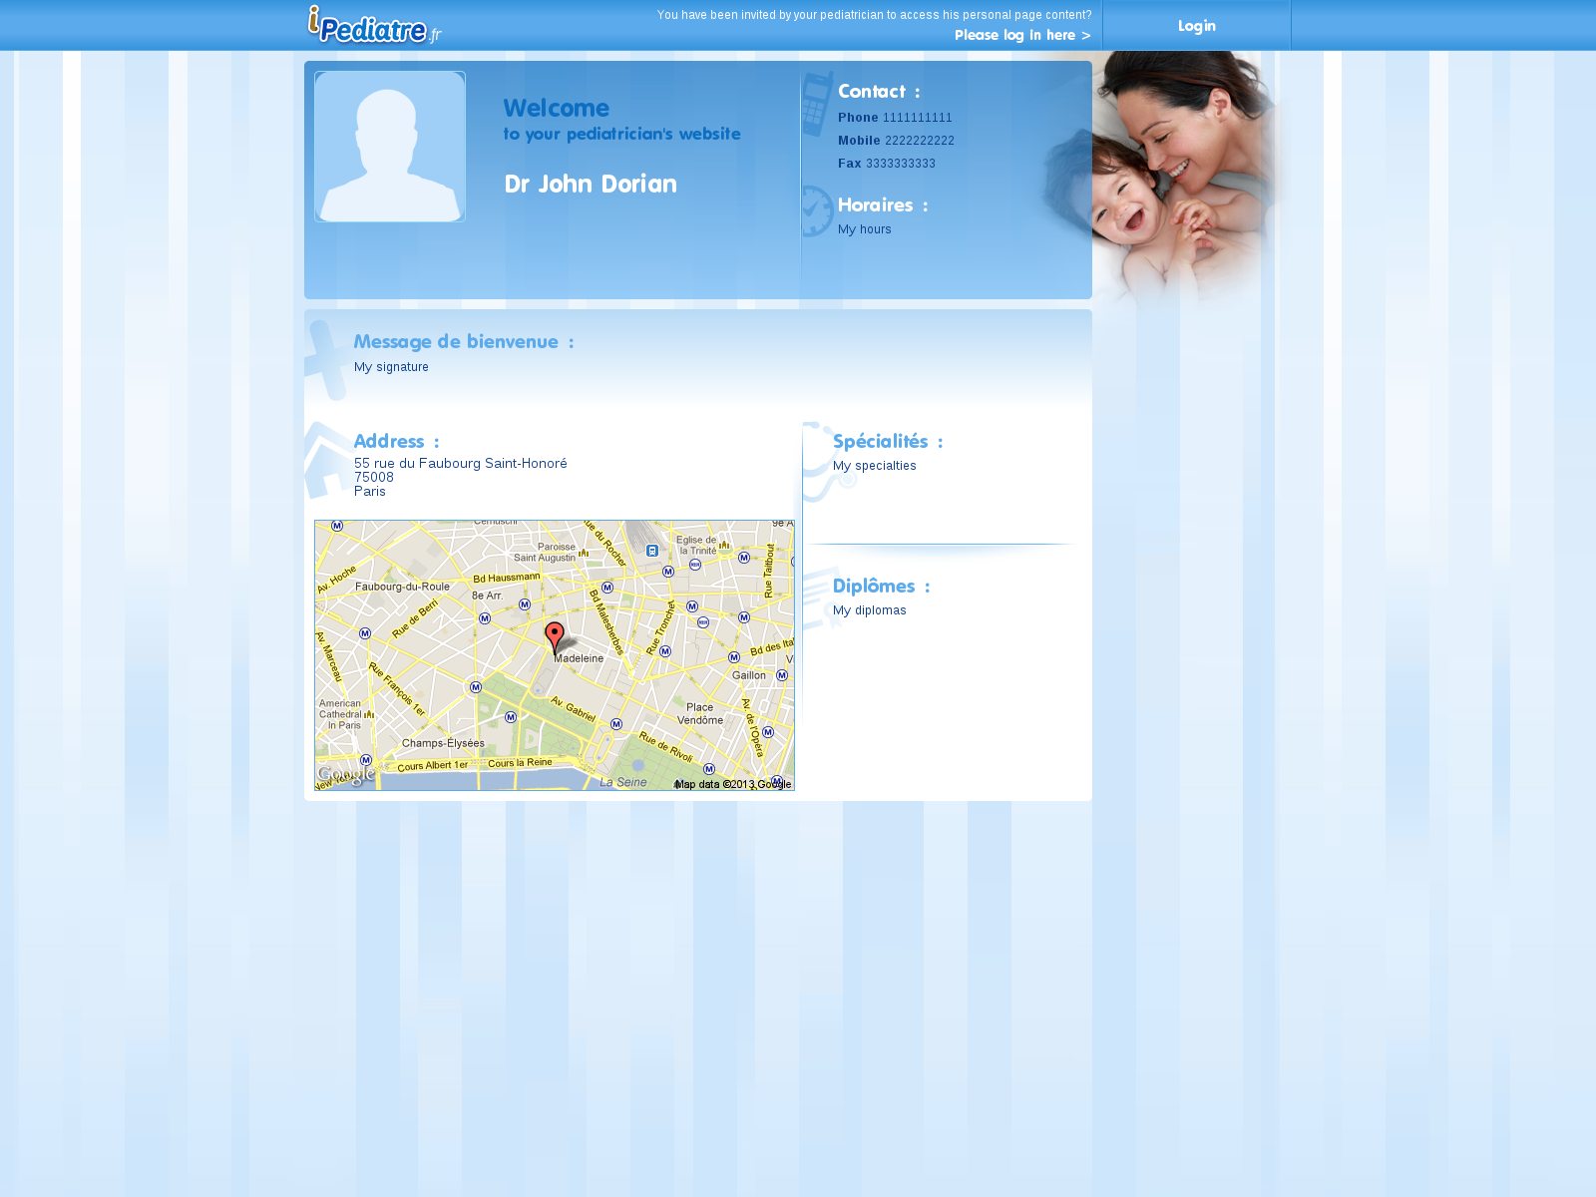Viewport: 1596px width, 1197px height.
Task: Click the Google logo on the map
Action: [345, 775]
